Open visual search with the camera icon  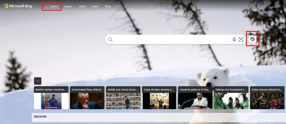pyautogui.click(x=241, y=40)
